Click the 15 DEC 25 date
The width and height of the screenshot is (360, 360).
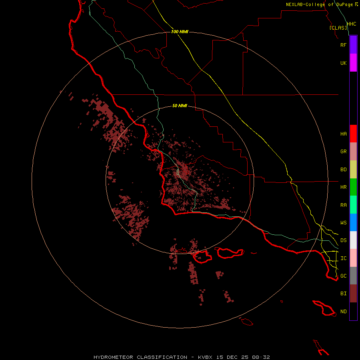[x=232, y=357]
